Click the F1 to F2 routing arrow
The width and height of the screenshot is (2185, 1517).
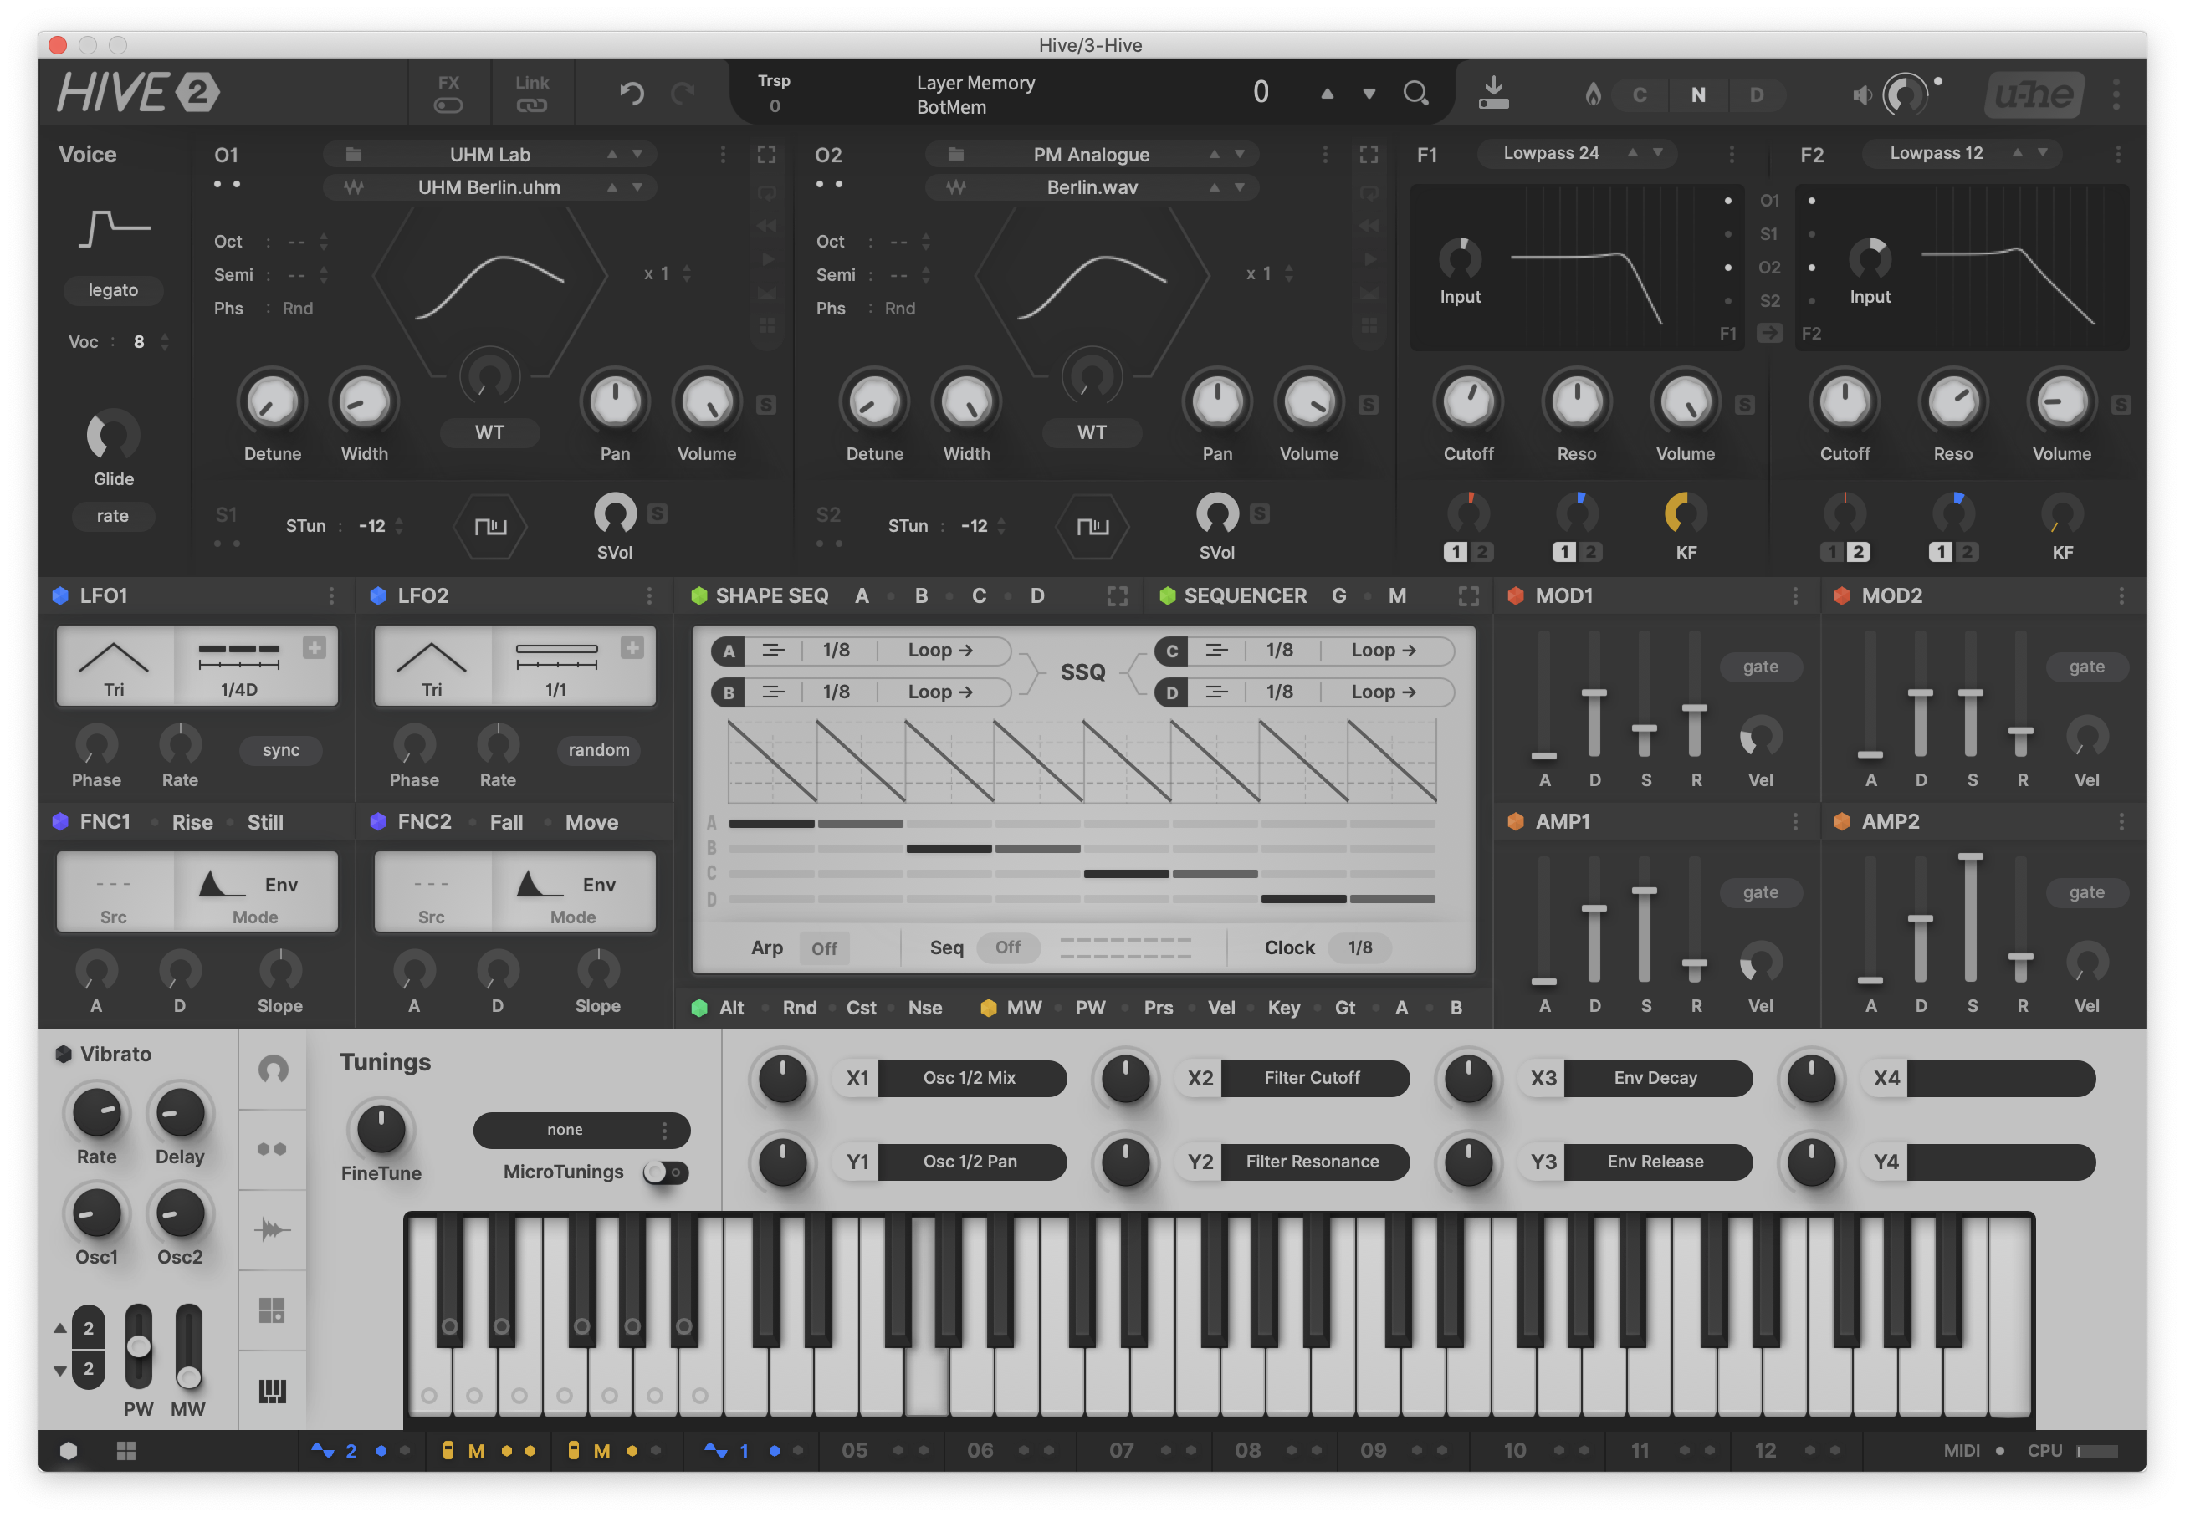[1768, 333]
